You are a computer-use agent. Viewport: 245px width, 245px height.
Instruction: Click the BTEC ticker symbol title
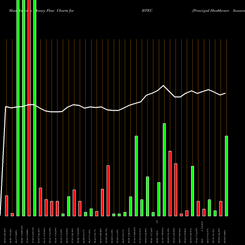[147, 11]
